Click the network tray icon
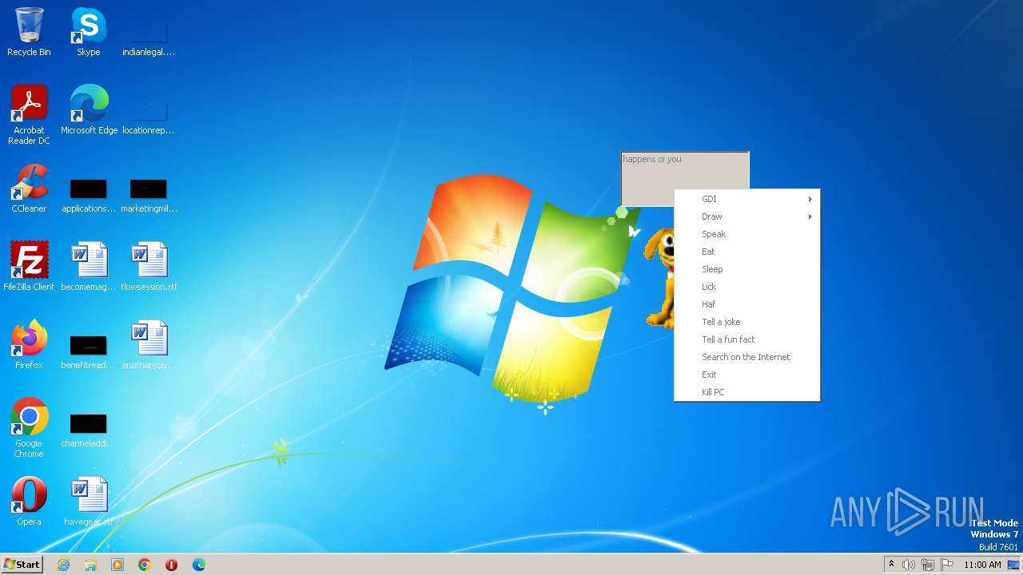The width and height of the screenshot is (1023, 575). click(x=928, y=565)
